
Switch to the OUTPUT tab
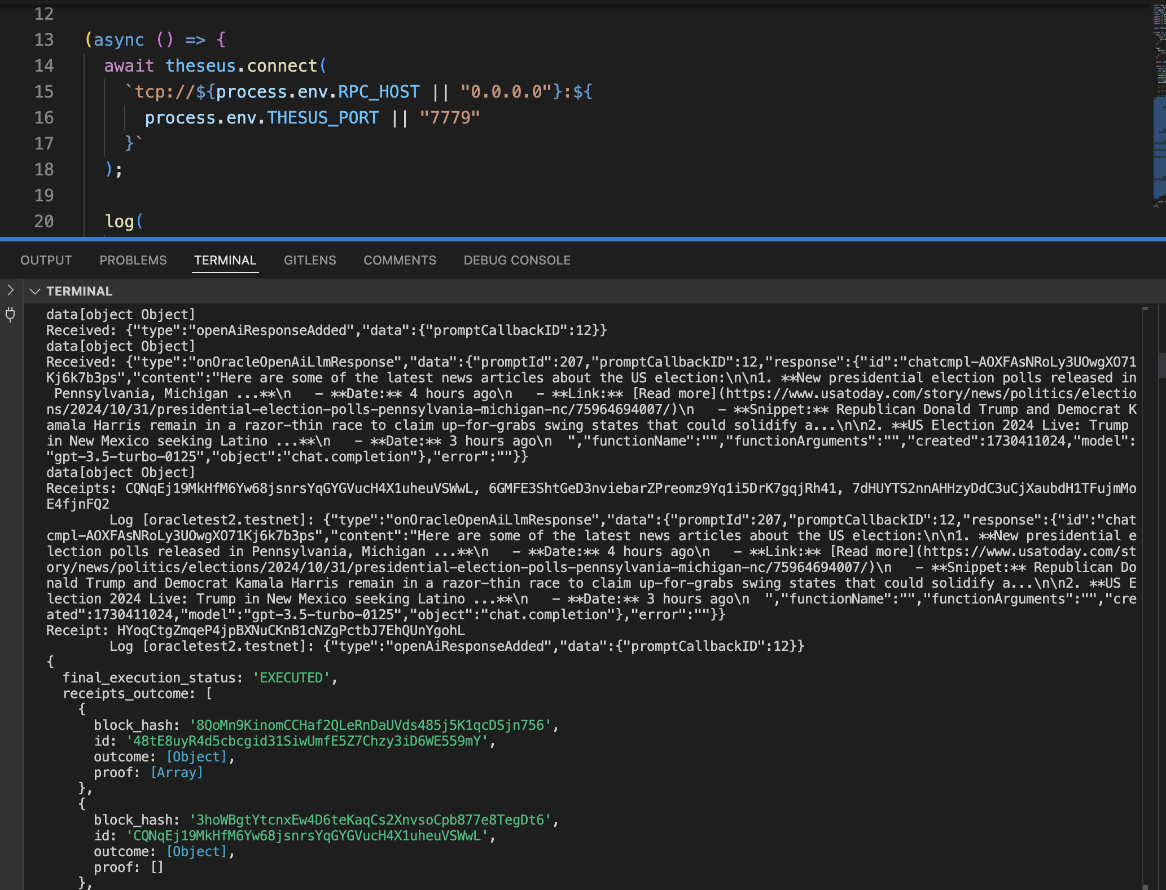pyautogui.click(x=46, y=260)
